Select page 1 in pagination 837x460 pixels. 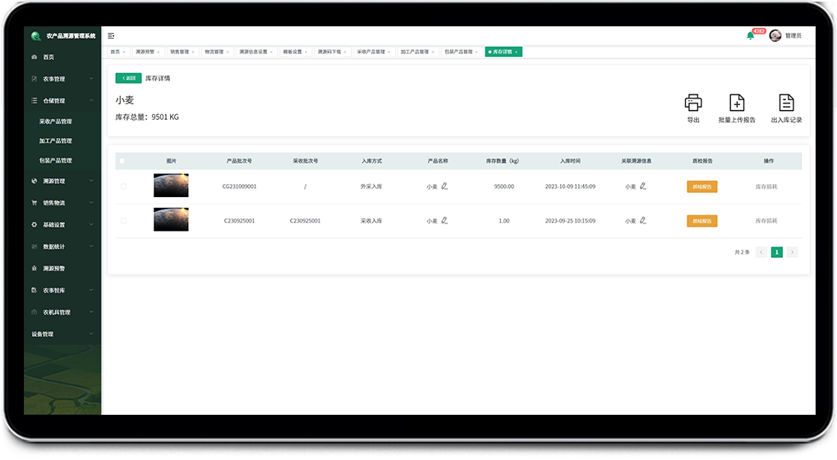pyautogui.click(x=777, y=252)
